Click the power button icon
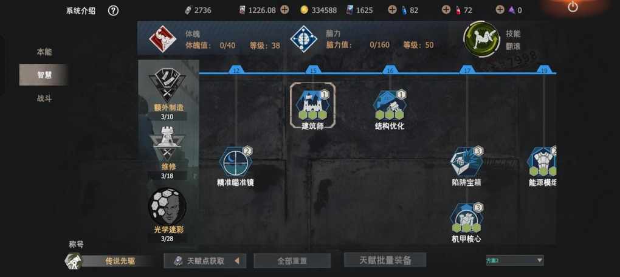 [x=573, y=6]
